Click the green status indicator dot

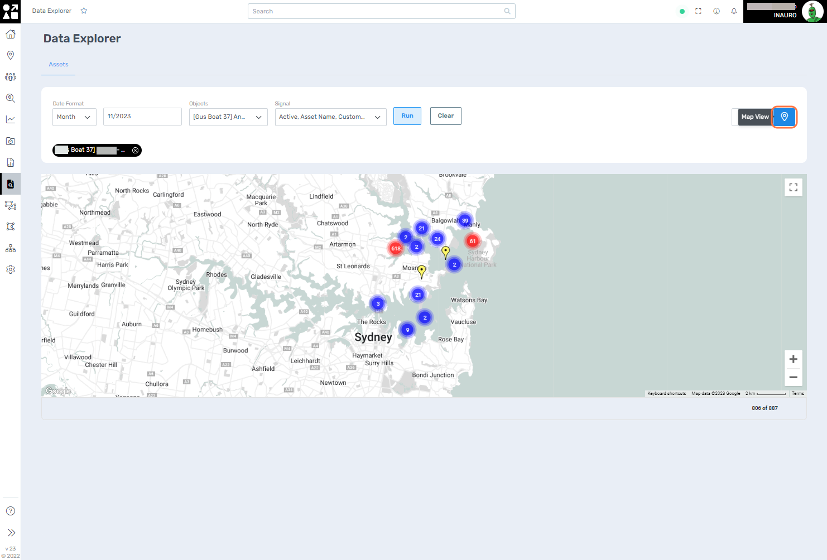[682, 11]
